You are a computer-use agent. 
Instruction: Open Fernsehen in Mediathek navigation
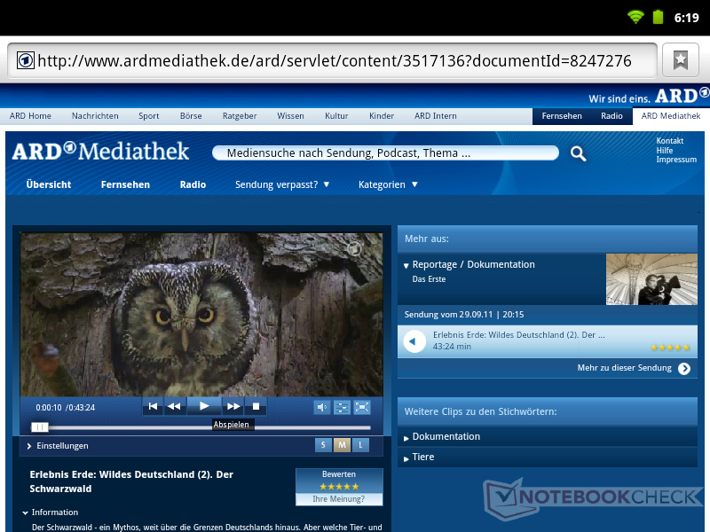click(x=125, y=184)
